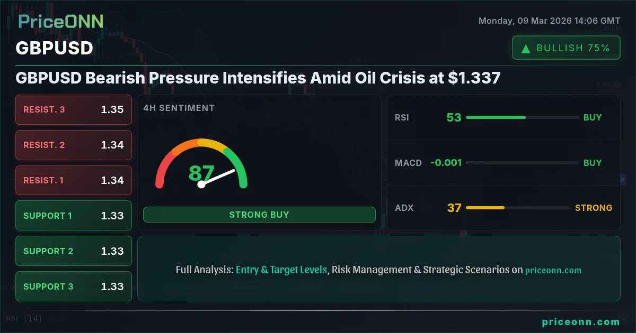Click the RSI progress bar
This screenshot has height=333, width=636.
pyautogui.click(x=522, y=117)
